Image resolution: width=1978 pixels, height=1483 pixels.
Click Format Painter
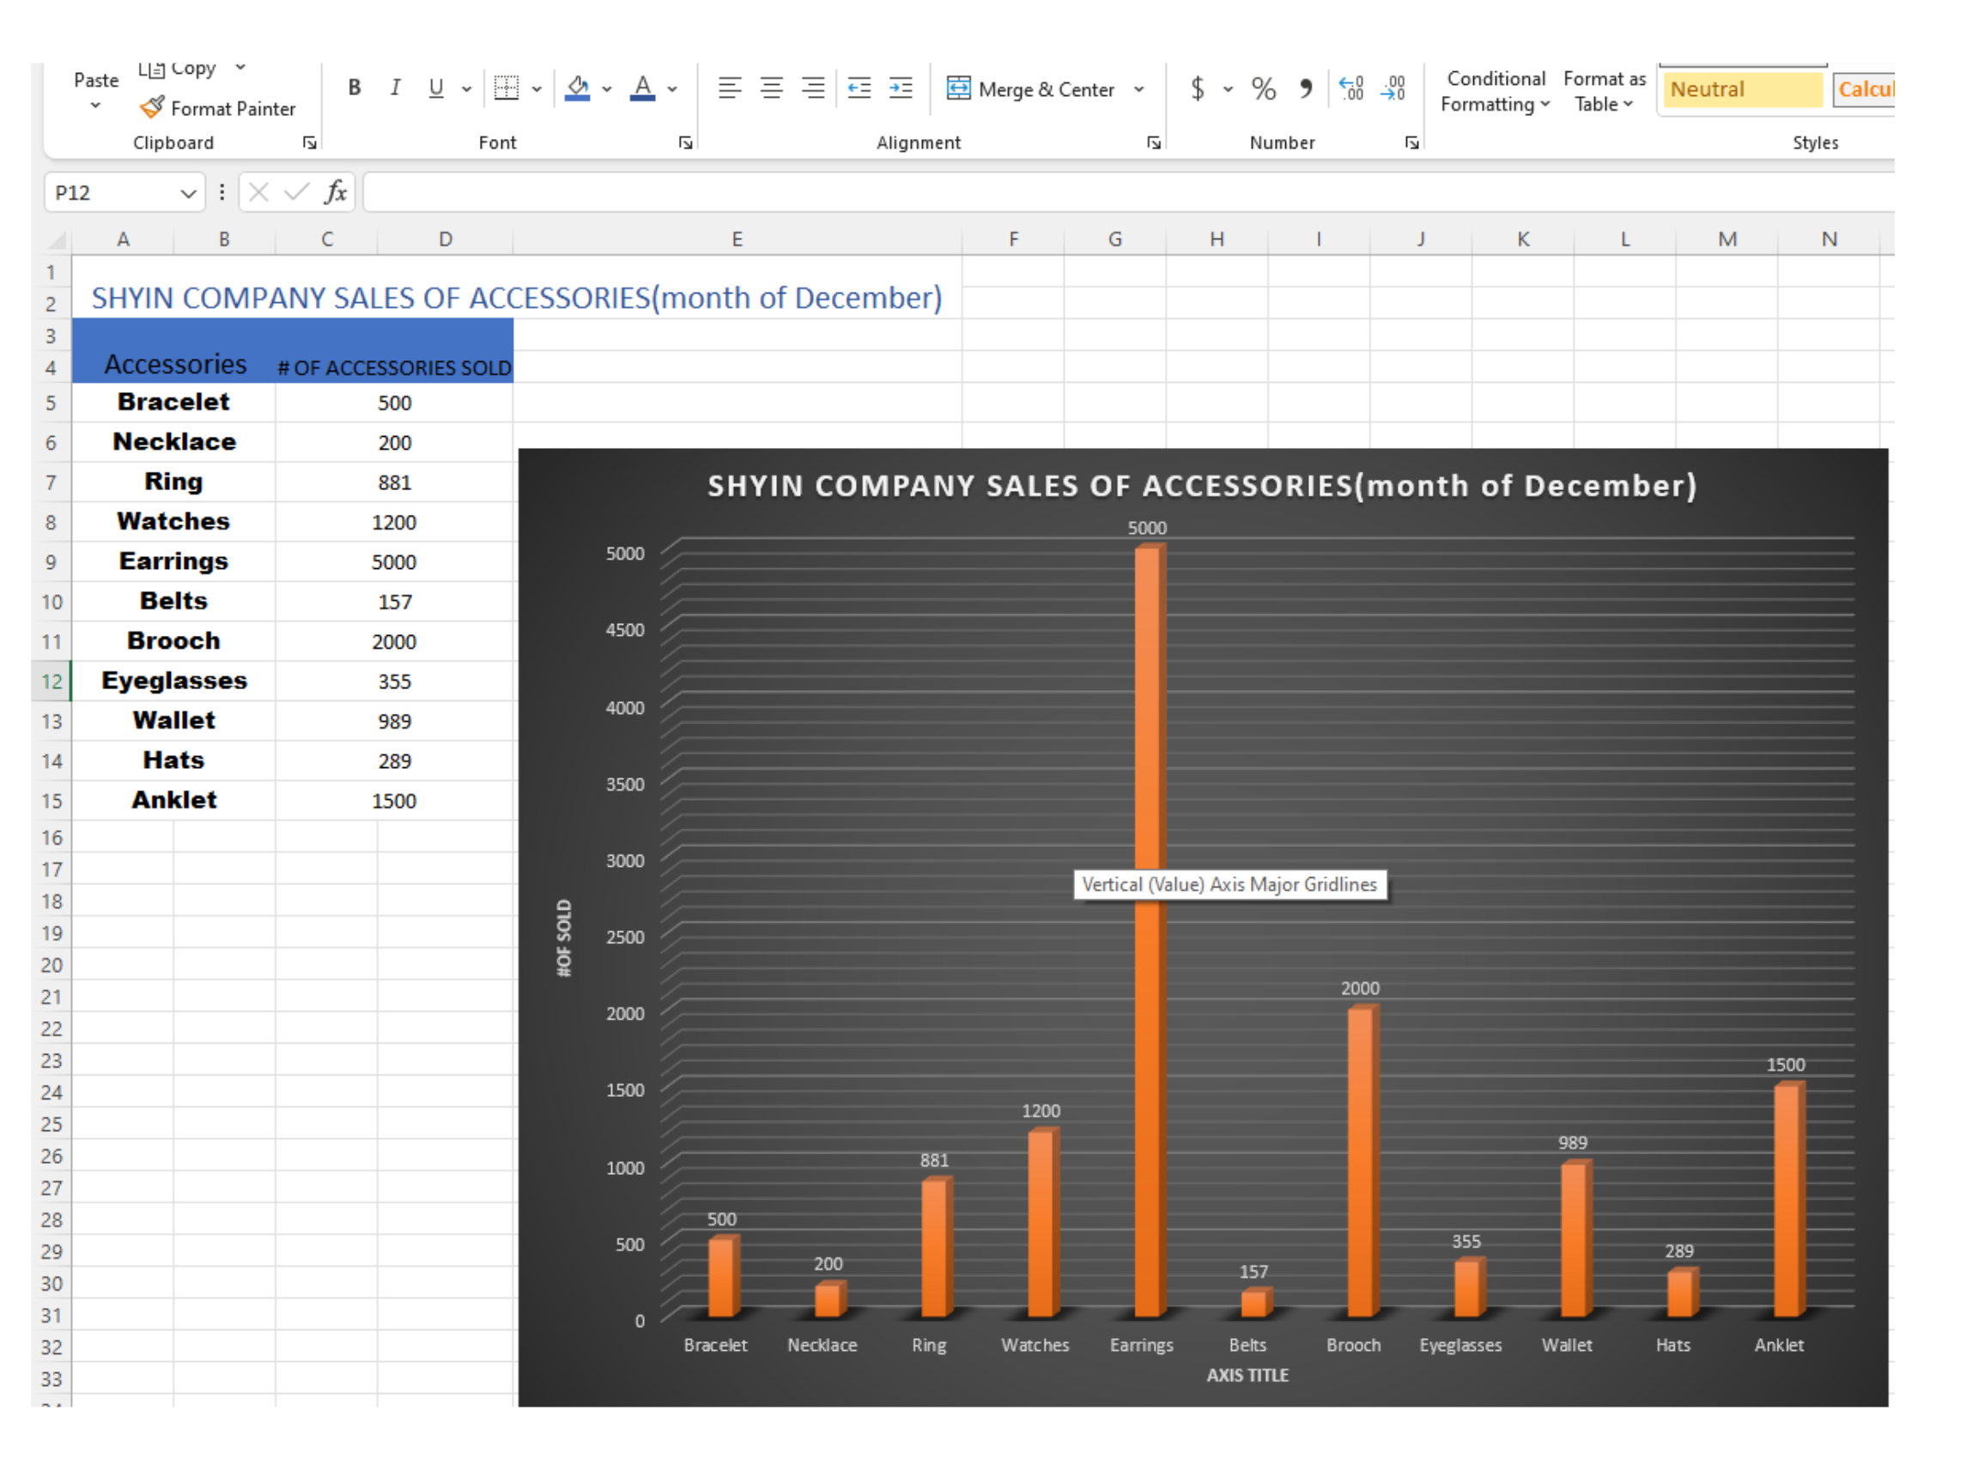[217, 108]
